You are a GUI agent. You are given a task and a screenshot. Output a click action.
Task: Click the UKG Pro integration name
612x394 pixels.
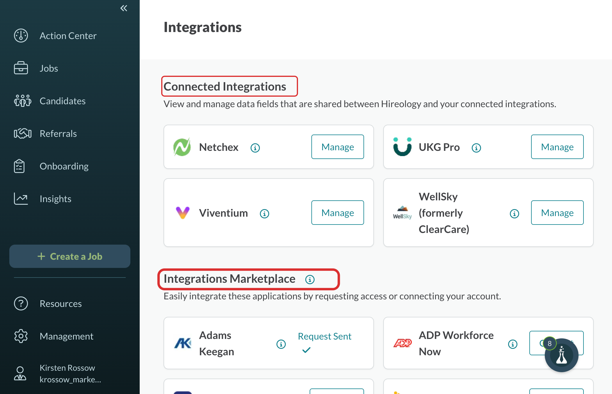pos(439,147)
